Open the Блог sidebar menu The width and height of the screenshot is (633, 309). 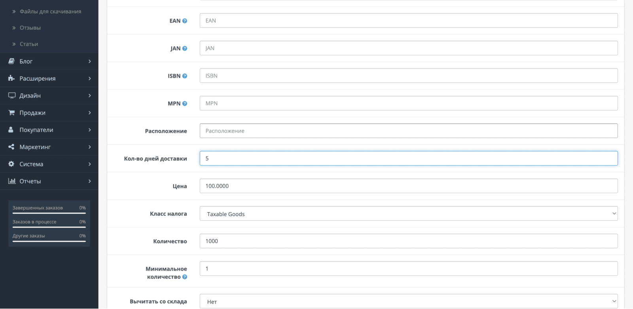[49, 61]
